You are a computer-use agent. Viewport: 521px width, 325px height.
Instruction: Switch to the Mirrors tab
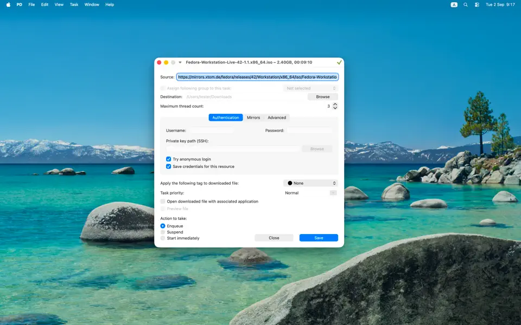[x=253, y=118]
